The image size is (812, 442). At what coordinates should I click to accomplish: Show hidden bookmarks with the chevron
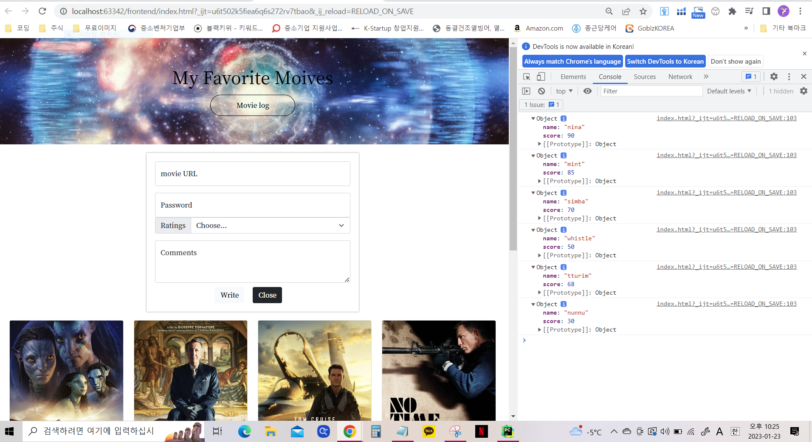pos(746,28)
